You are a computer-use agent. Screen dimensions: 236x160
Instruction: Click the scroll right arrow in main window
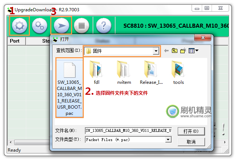pyautogui.click(x=225, y=142)
